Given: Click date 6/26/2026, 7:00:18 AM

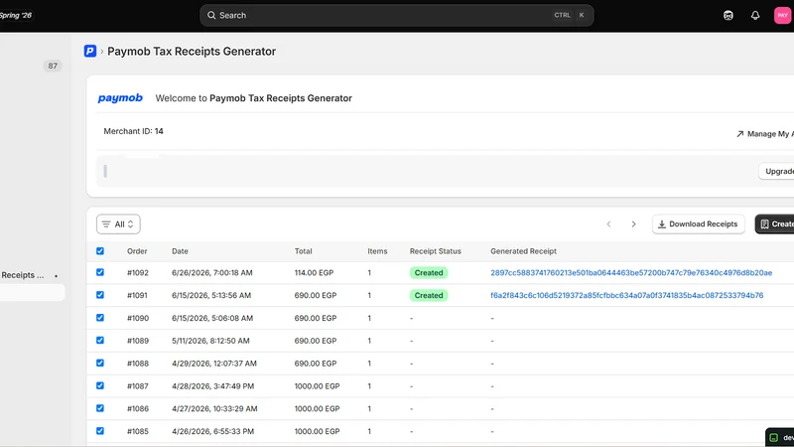Looking at the screenshot, I should pos(211,272).
